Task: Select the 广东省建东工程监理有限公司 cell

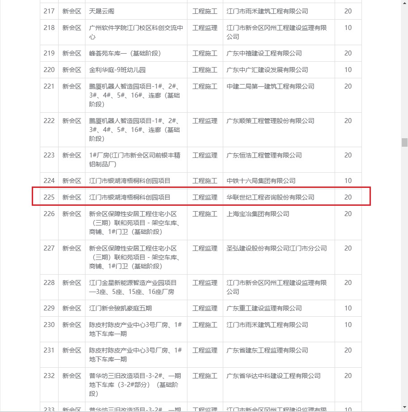Action: coord(267,350)
